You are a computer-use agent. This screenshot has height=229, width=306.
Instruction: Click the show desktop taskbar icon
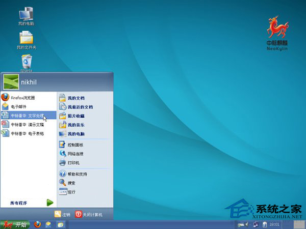[x=61, y=225]
